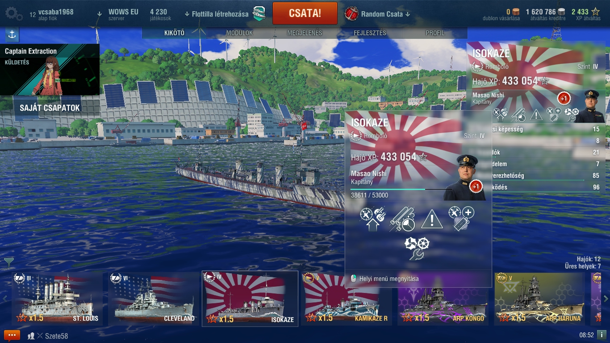The image size is (610, 343).
Task: Open the settings gear icon
Action: point(13,13)
